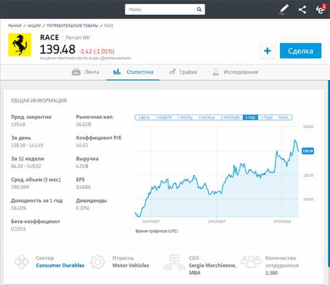Click the Ferrari NV company name
Image resolution: width=330 pixels, height=285 pixels.
[78, 37]
